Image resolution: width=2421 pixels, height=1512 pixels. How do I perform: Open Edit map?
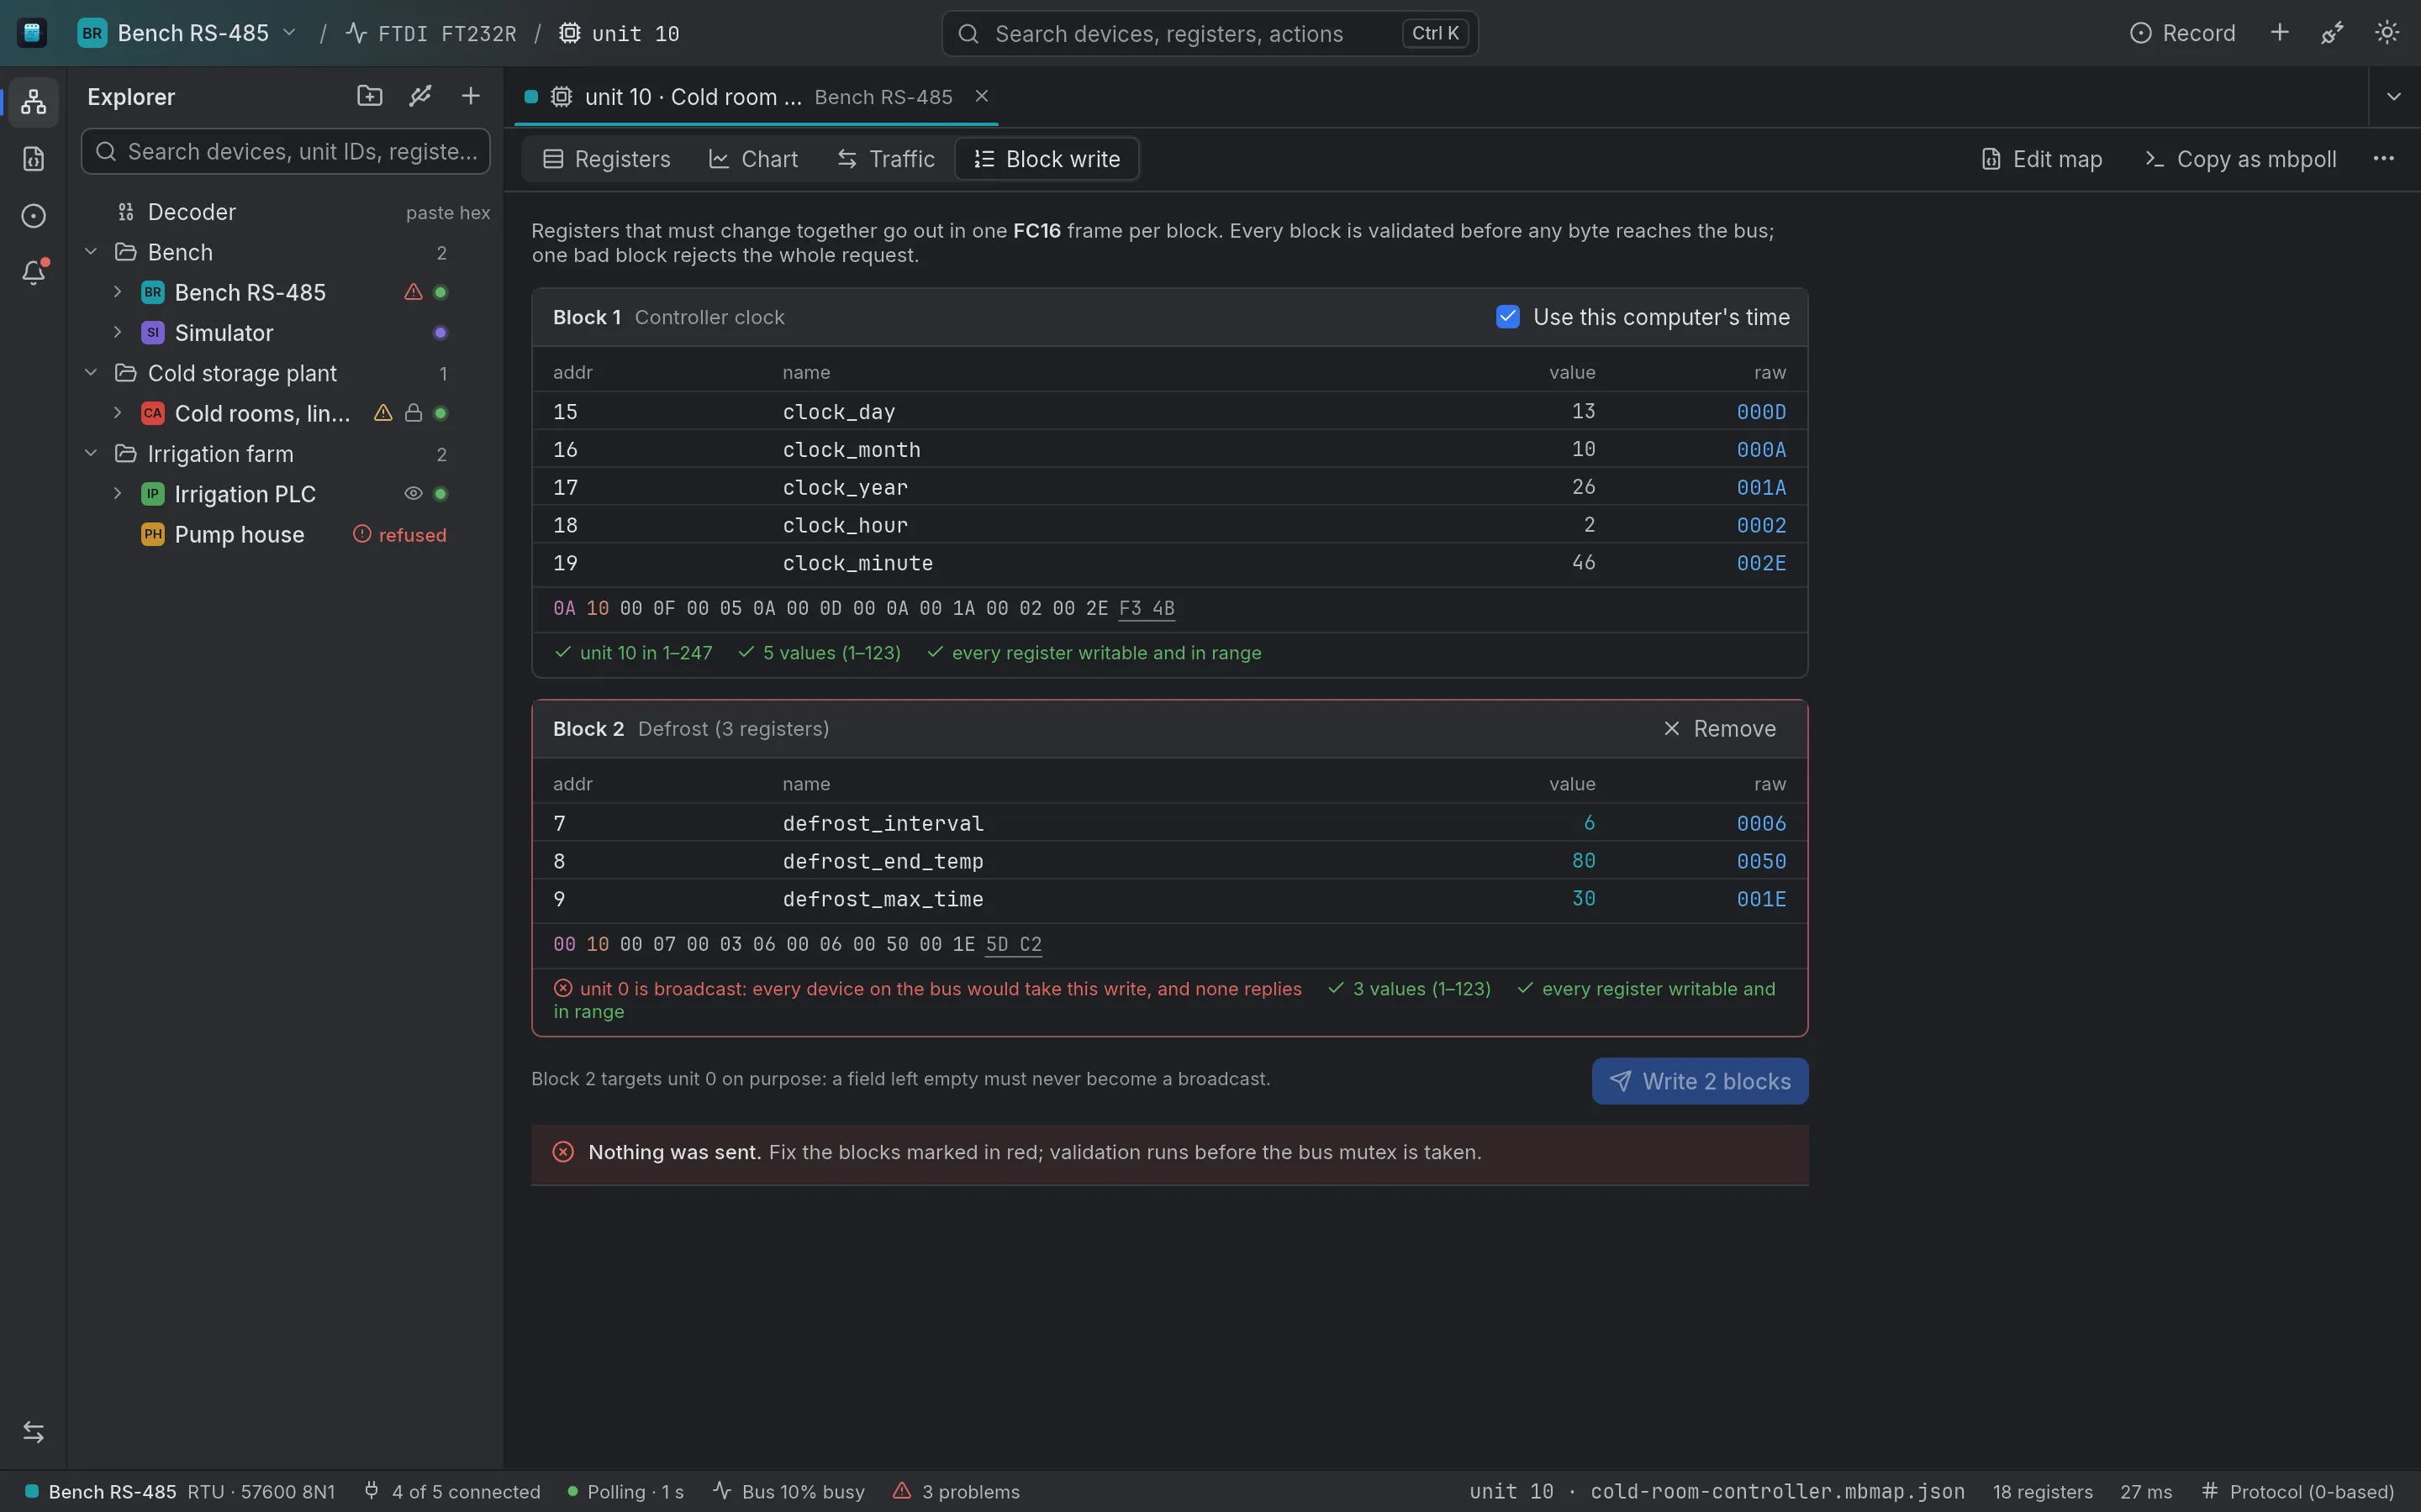coord(2042,159)
